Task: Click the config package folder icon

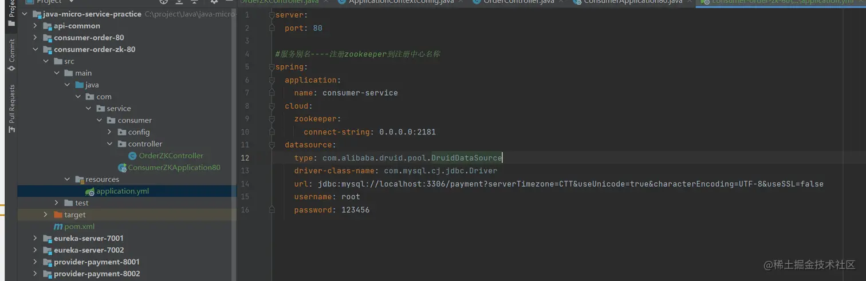Action: (122, 132)
